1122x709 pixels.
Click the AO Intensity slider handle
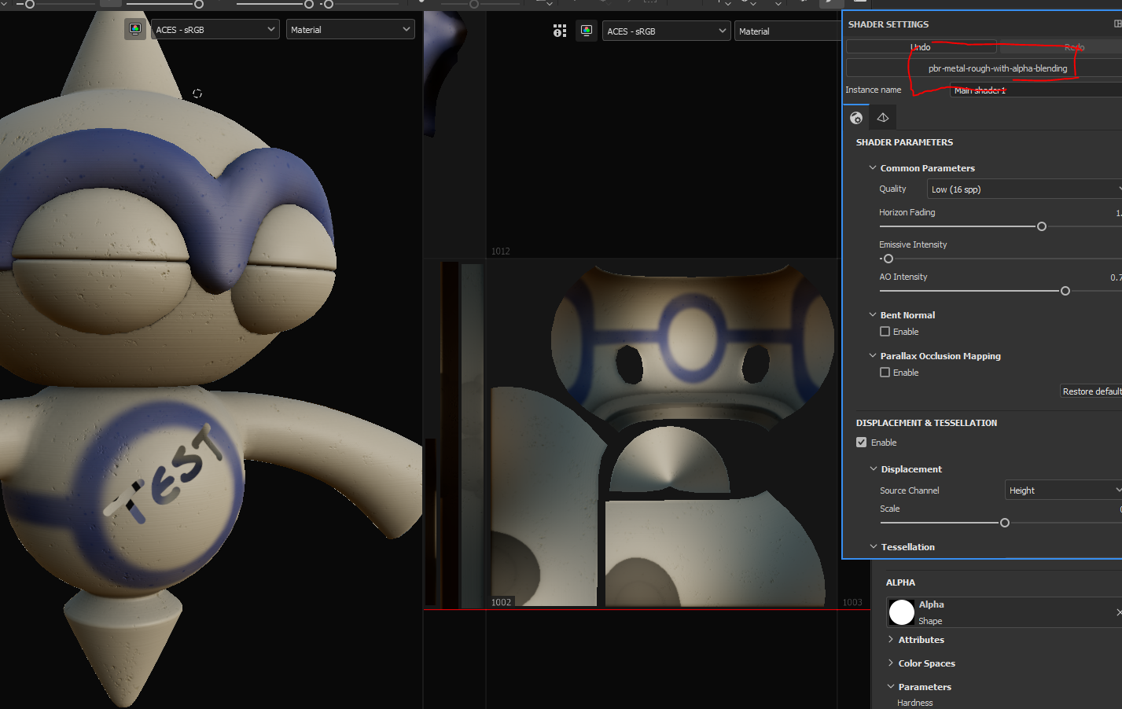click(x=1065, y=291)
